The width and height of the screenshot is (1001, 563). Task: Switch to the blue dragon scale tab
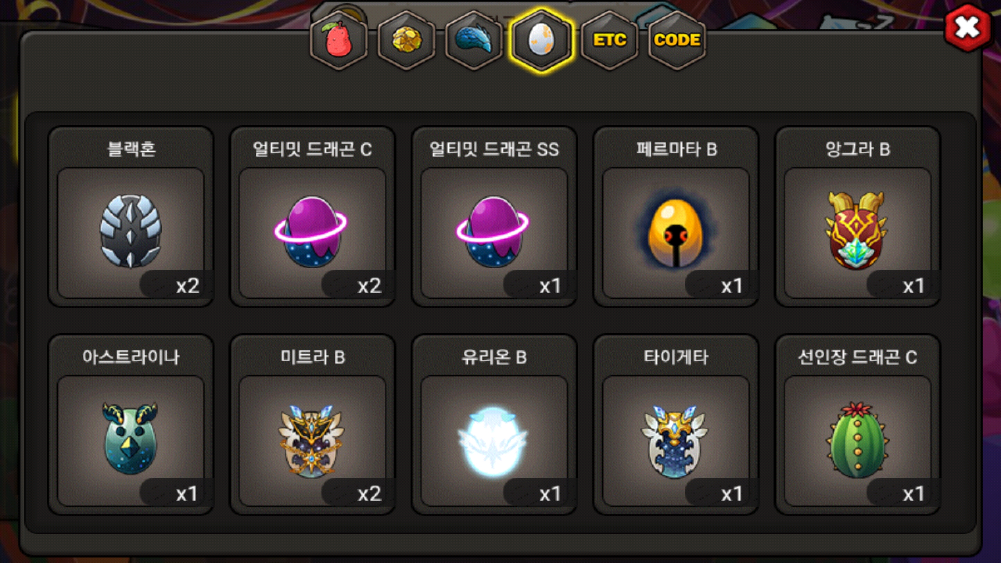474,40
